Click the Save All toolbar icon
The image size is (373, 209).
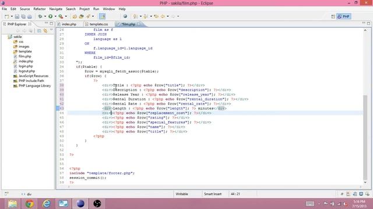coord(23,16)
